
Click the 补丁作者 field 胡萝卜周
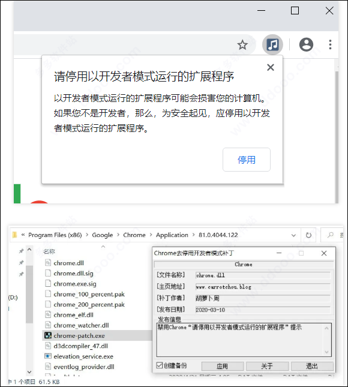263,298
